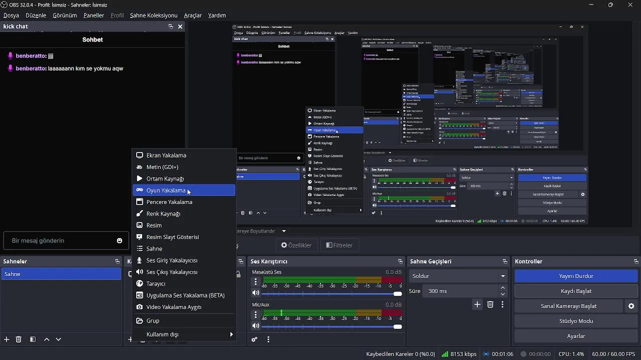Open advanced audio properties gear in mixer

[254, 339]
